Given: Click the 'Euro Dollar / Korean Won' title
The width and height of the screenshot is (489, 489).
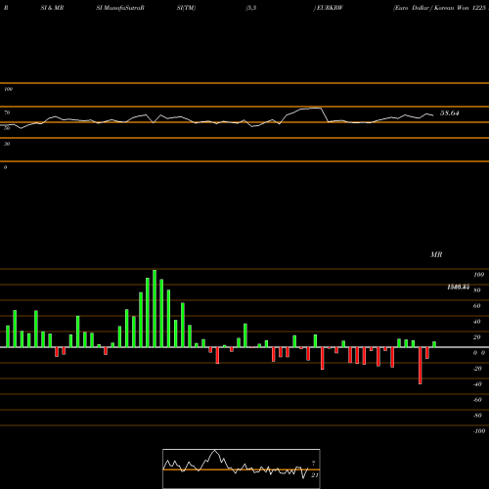Looking at the screenshot, I should pyautogui.click(x=430, y=8).
